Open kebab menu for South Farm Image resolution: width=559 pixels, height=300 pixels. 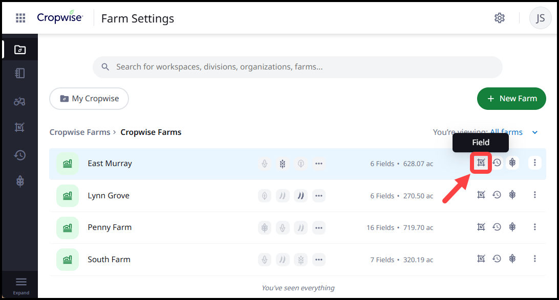coord(534,259)
